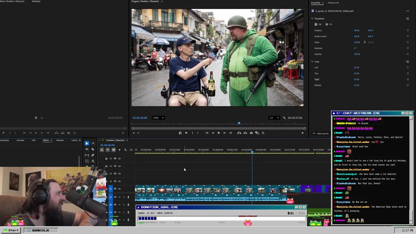This screenshot has height=234, width=416.
Task: Open clip options three-dot menu
Action: 408,11
